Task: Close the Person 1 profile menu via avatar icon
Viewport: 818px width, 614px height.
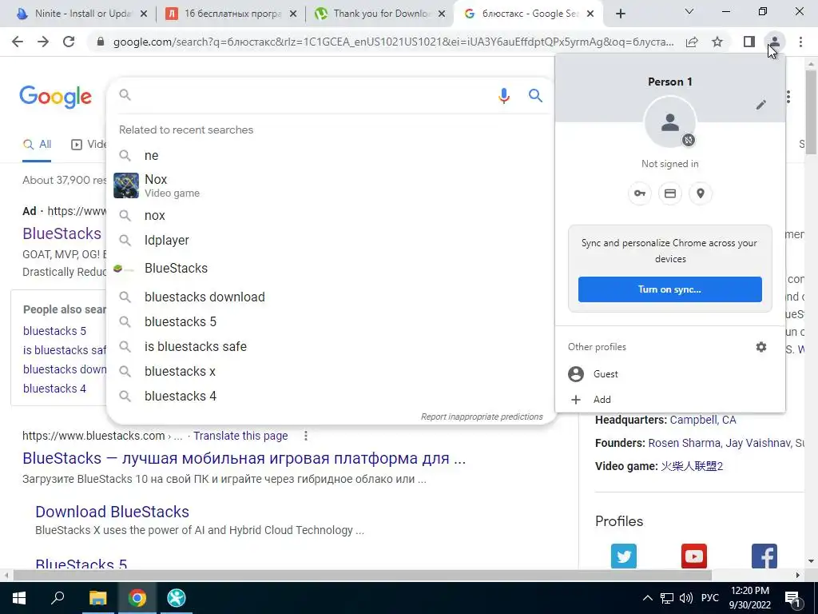Action: pyautogui.click(x=775, y=42)
